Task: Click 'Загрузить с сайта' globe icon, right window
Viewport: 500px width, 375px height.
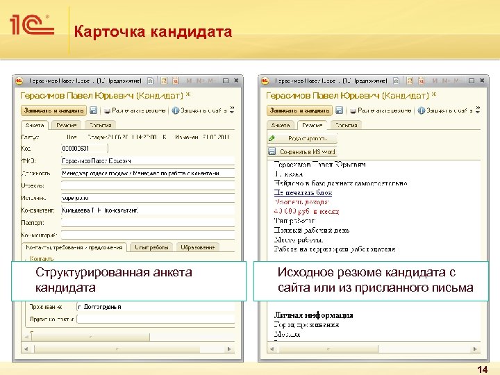Action: pos(422,110)
